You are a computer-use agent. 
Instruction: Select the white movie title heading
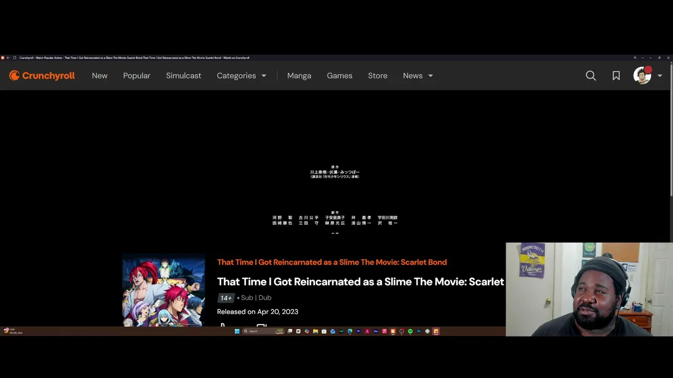click(x=361, y=282)
